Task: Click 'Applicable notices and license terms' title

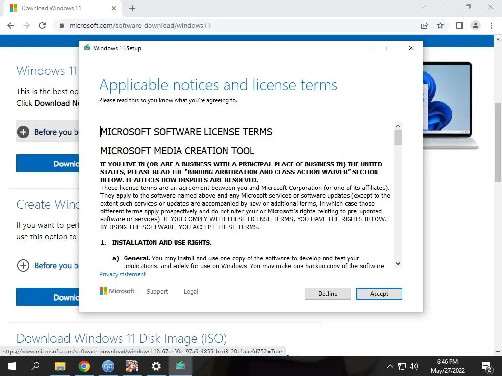Action: click(x=218, y=85)
